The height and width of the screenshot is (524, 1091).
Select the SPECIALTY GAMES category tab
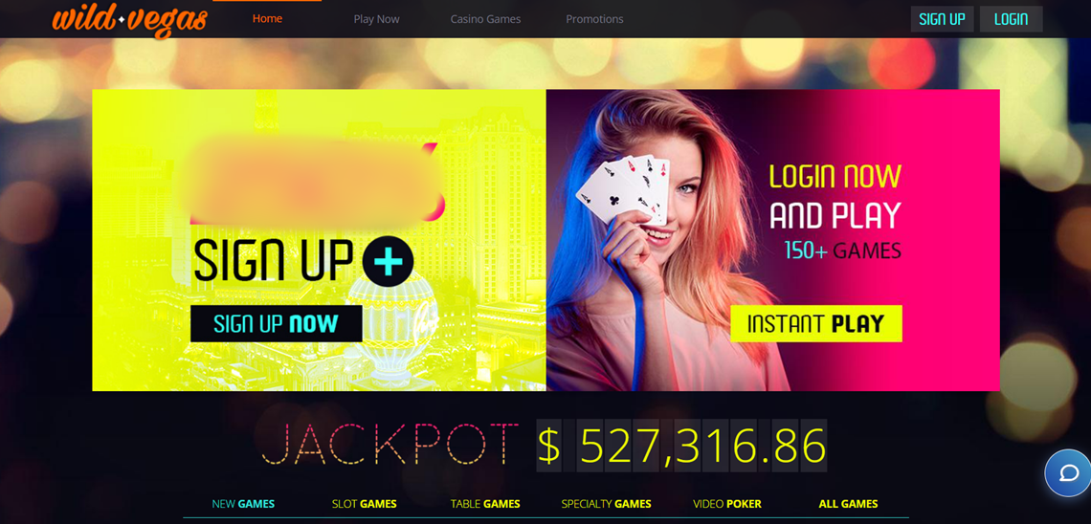[x=606, y=504]
